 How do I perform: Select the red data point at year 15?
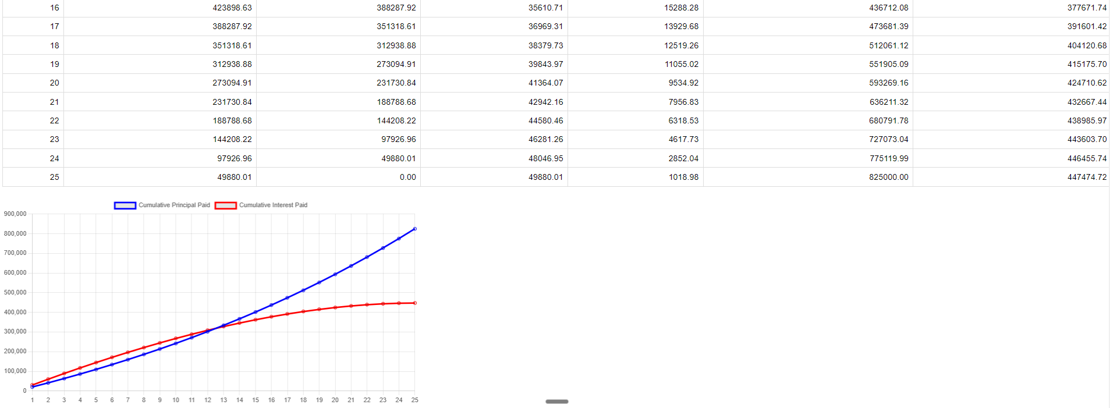pyautogui.click(x=256, y=320)
